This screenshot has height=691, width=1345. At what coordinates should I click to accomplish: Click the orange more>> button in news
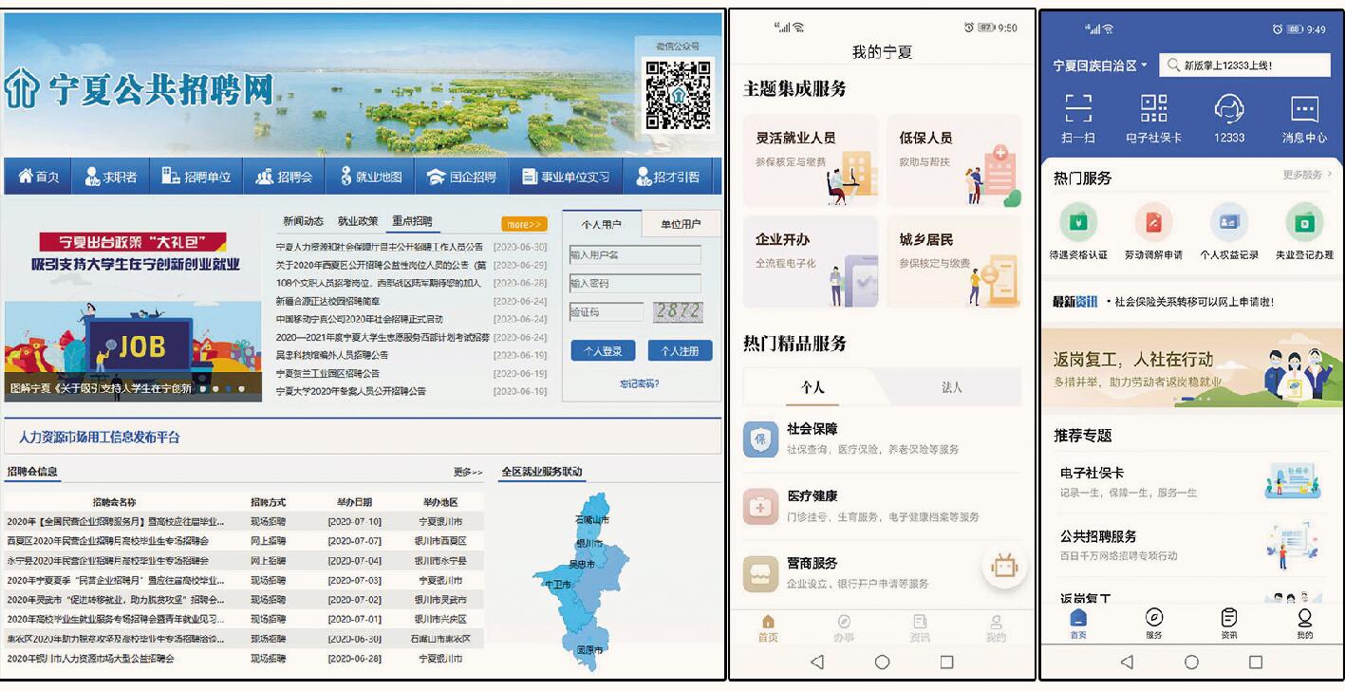tap(524, 224)
